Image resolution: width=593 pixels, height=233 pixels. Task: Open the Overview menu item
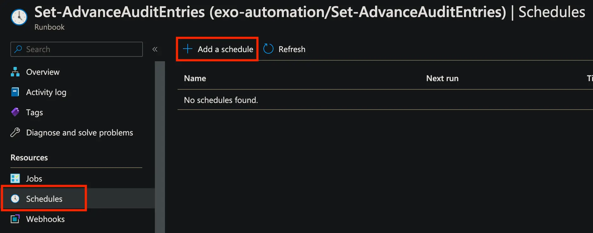click(43, 72)
